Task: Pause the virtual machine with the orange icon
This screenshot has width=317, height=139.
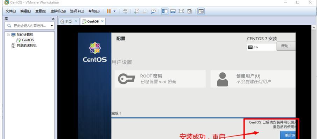Action: [109, 11]
